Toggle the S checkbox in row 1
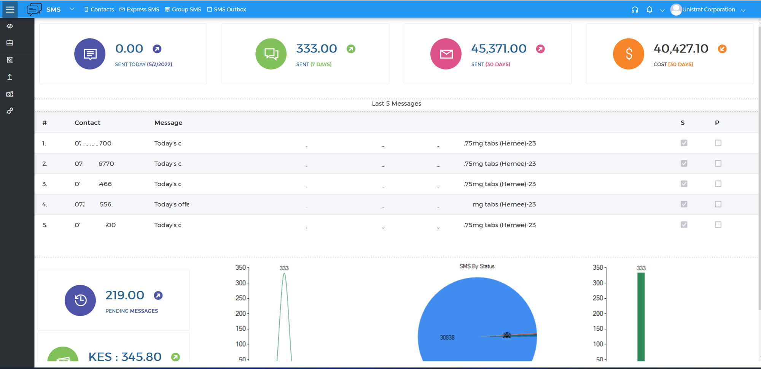Image resolution: width=761 pixels, height=369 pixels. click(684, 143)
